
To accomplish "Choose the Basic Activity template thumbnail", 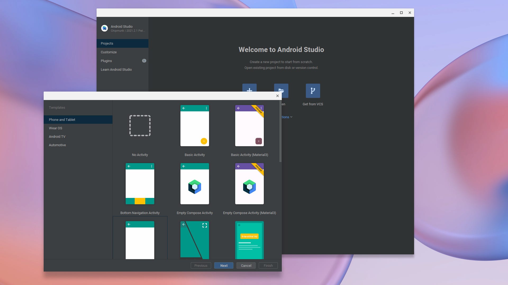I will click(195, 126).
